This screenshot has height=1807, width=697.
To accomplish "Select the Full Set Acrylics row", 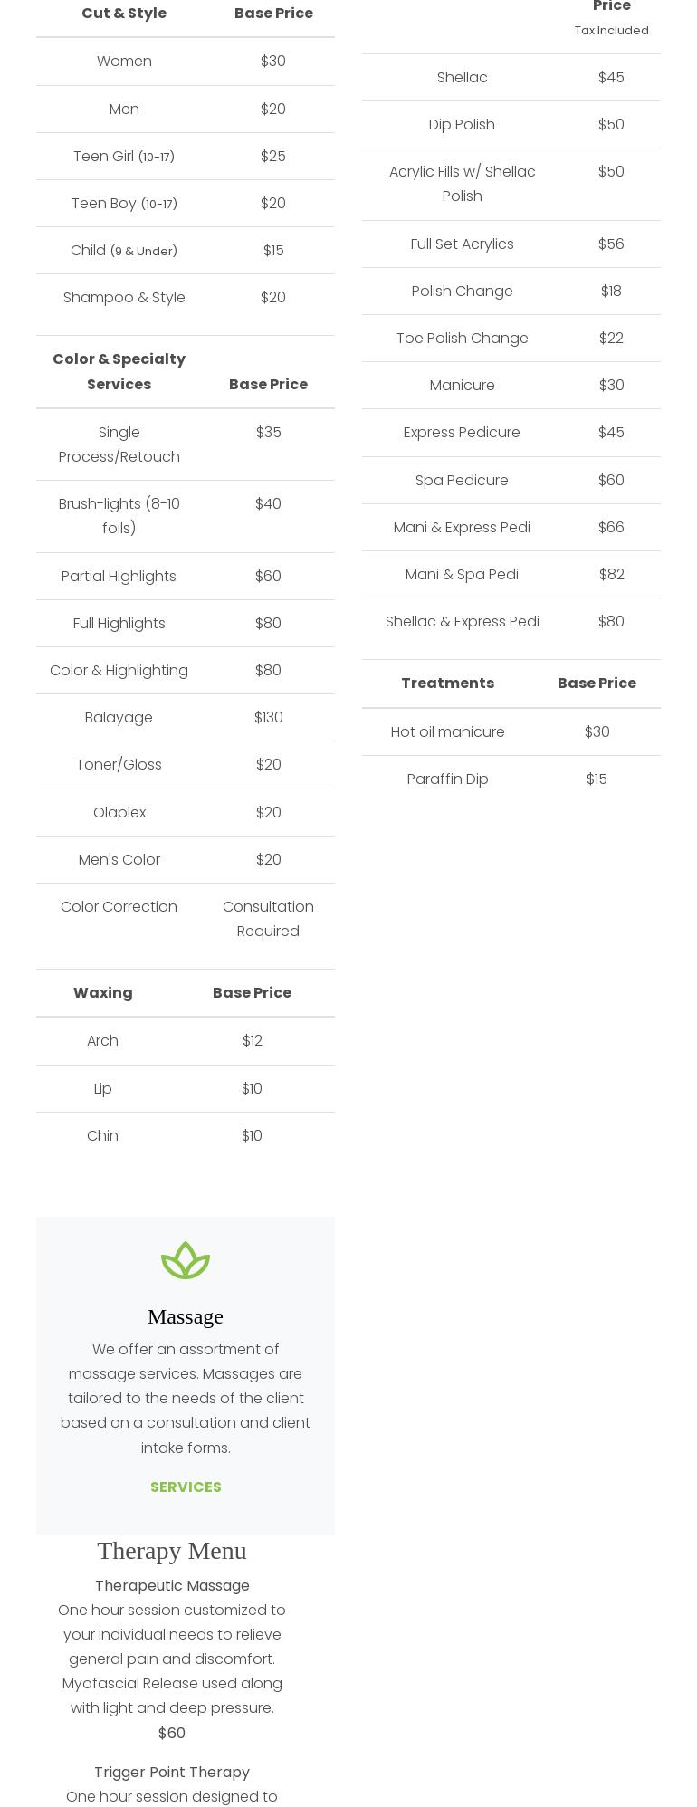I will tap(462, 244).
